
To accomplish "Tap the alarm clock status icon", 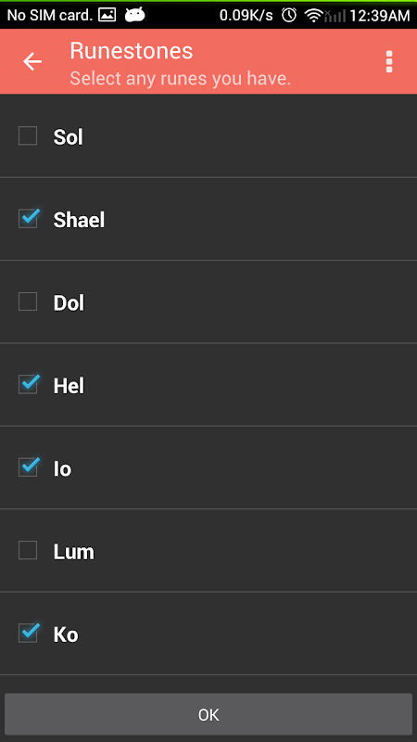I will pos(289,15).
